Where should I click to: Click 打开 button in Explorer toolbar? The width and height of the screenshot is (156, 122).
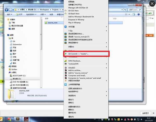(19, 15)
